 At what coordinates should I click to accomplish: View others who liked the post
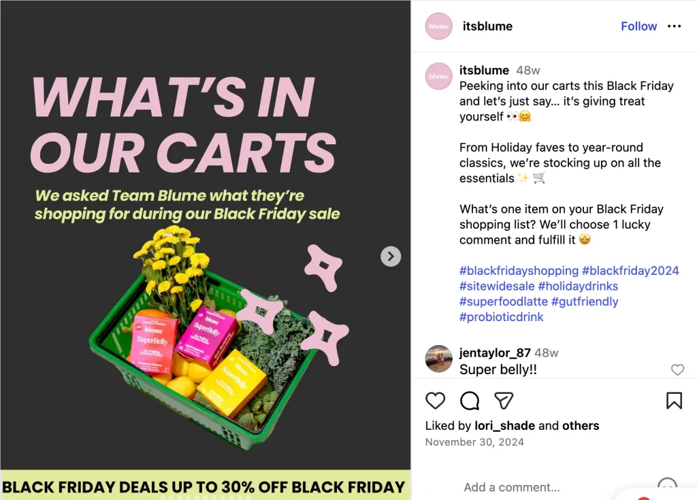tap(581, 426)
